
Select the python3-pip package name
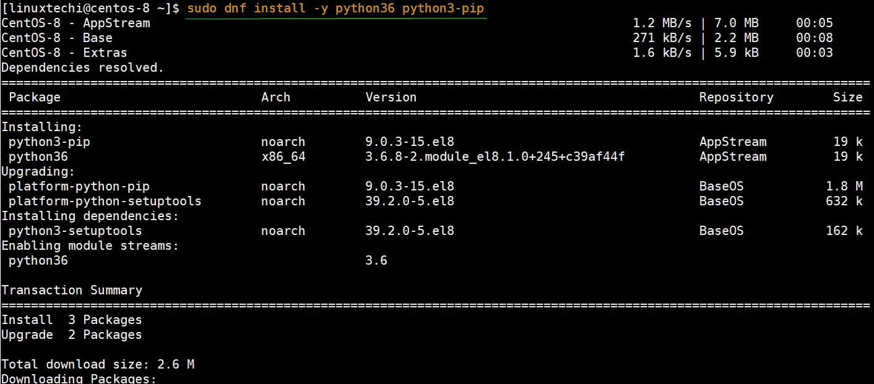[50, 142]
